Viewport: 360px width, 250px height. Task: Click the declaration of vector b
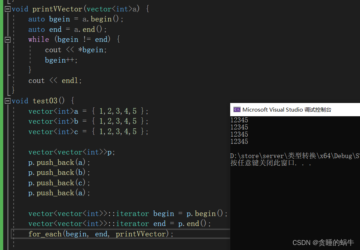click(89, 121)
